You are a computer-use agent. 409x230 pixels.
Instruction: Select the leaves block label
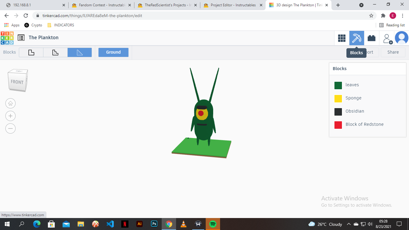pos(352,85)
